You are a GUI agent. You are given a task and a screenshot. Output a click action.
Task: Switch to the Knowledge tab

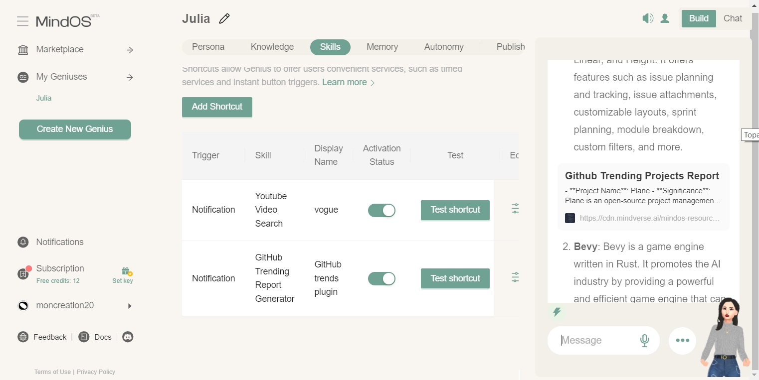[x=272, y=47]
